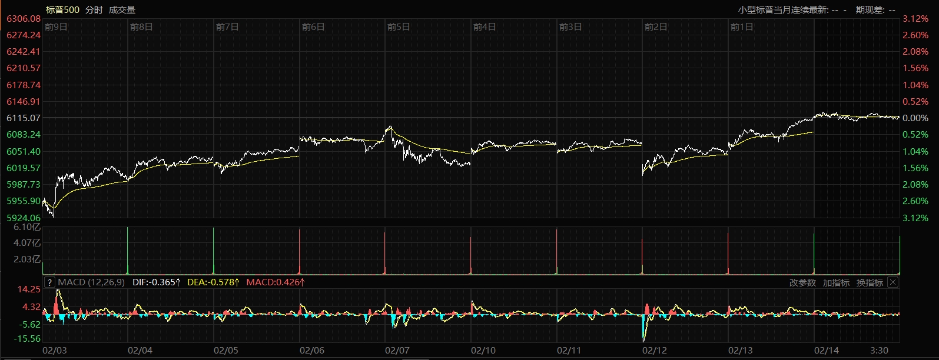This screenshot has width=939, height=360.
Task: Click the 前1日 day marker
Action: click(742, 27)
